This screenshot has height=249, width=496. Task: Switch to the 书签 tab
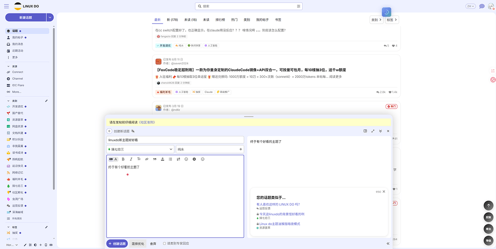[278, 19]
